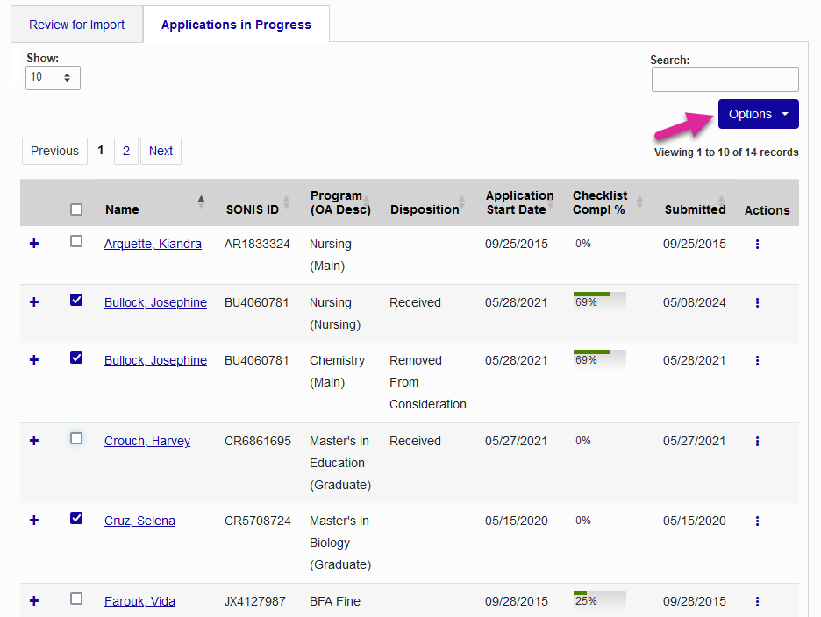Open the actions menu for Farouk, Vida
The image size is (821, 617).
(757, 601)
